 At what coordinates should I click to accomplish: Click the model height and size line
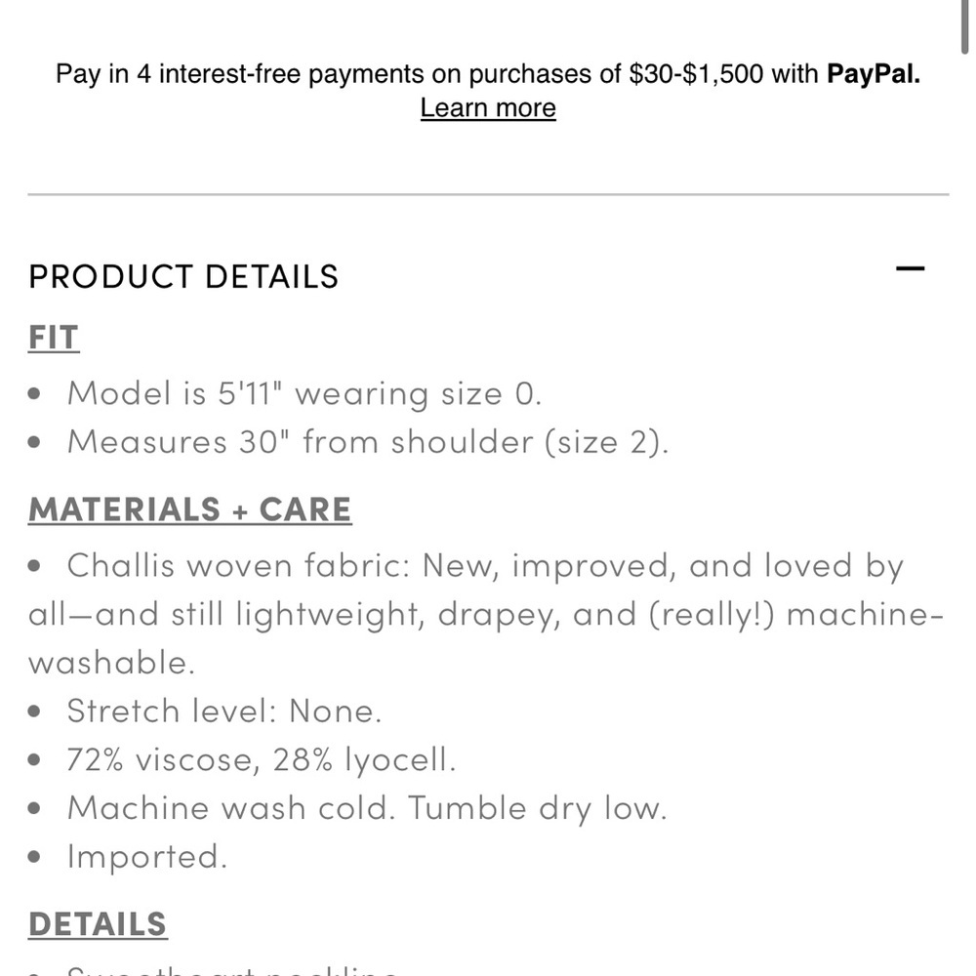(305, 393)
